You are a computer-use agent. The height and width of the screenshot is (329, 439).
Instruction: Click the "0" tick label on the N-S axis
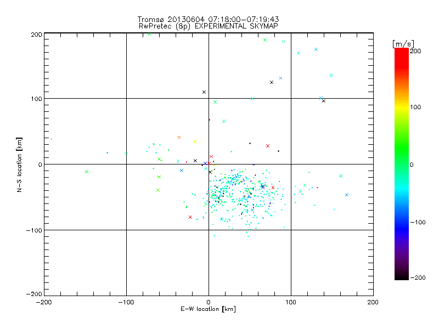pos(40,164)
